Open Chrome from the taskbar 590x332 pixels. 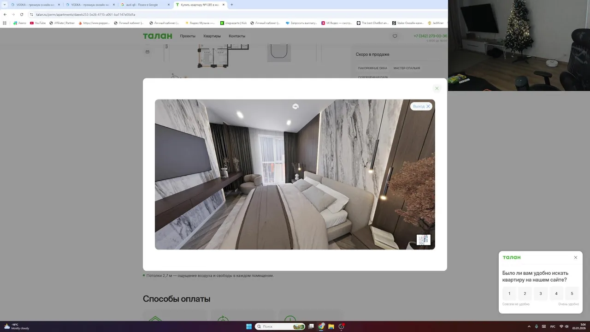click(321, 326)
